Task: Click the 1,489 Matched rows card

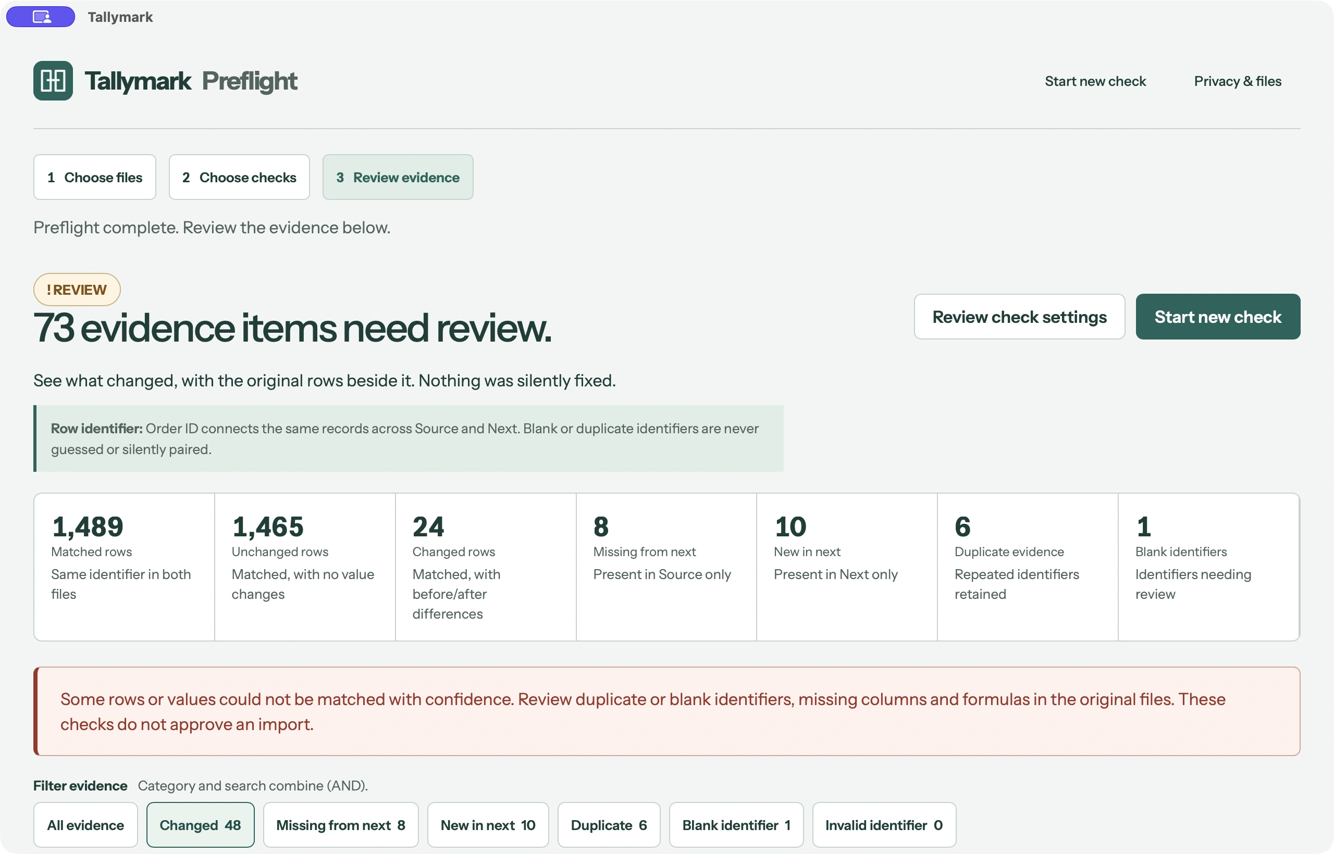Action: pyautogui.click(x=125, y=567)
